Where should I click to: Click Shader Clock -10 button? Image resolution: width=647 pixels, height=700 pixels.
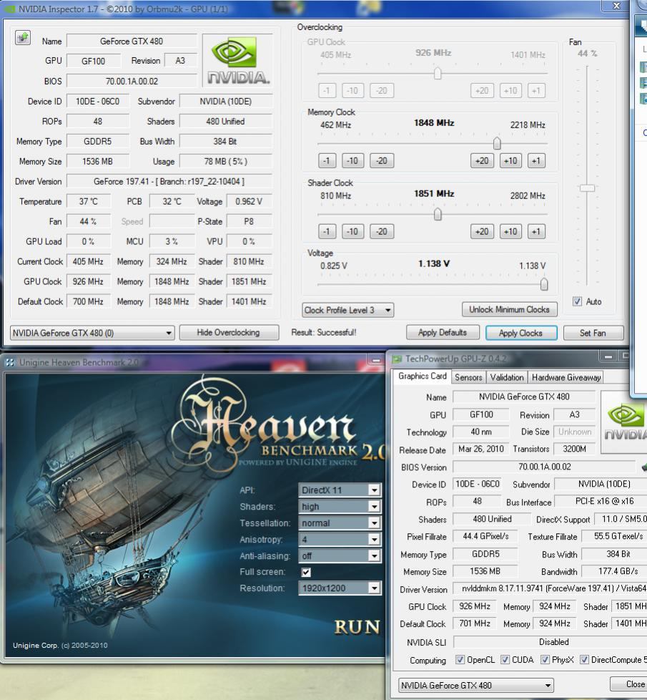352,231
